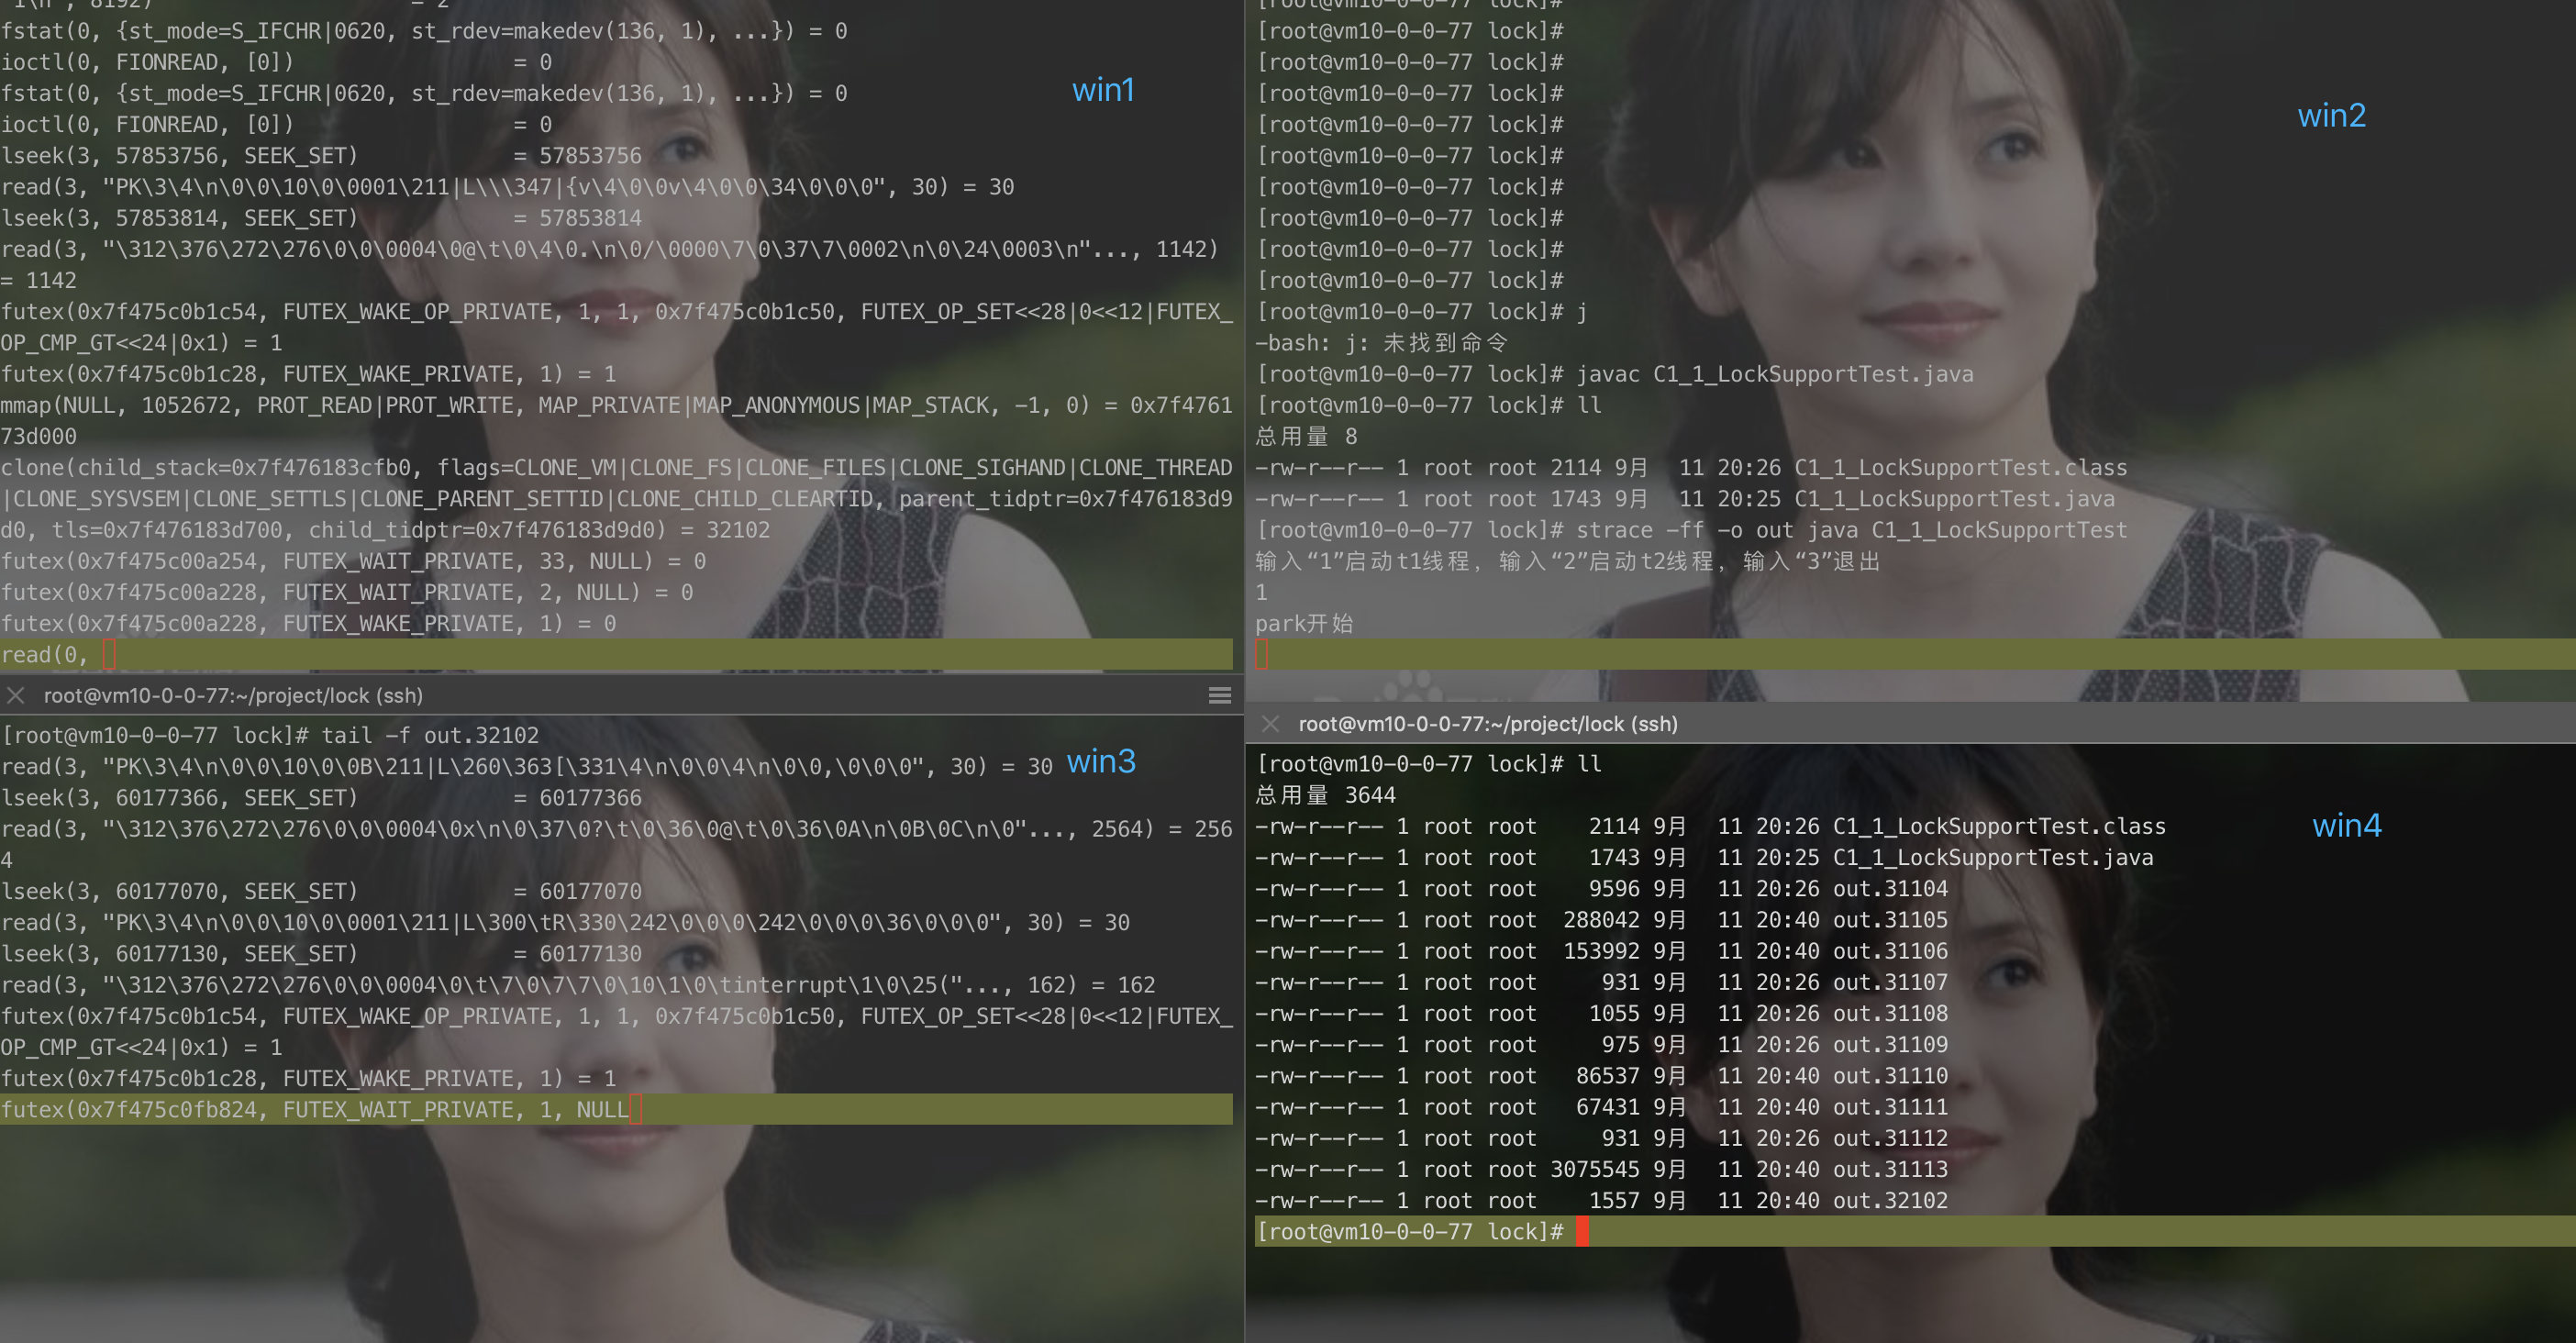Close the tail -f out.32102 pane

16,695
